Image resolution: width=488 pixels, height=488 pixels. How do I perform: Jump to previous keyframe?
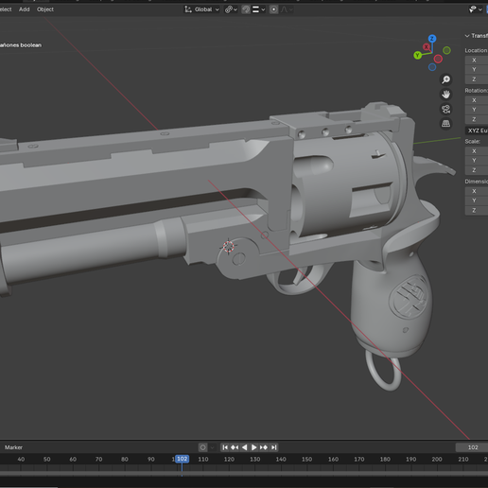235,447
